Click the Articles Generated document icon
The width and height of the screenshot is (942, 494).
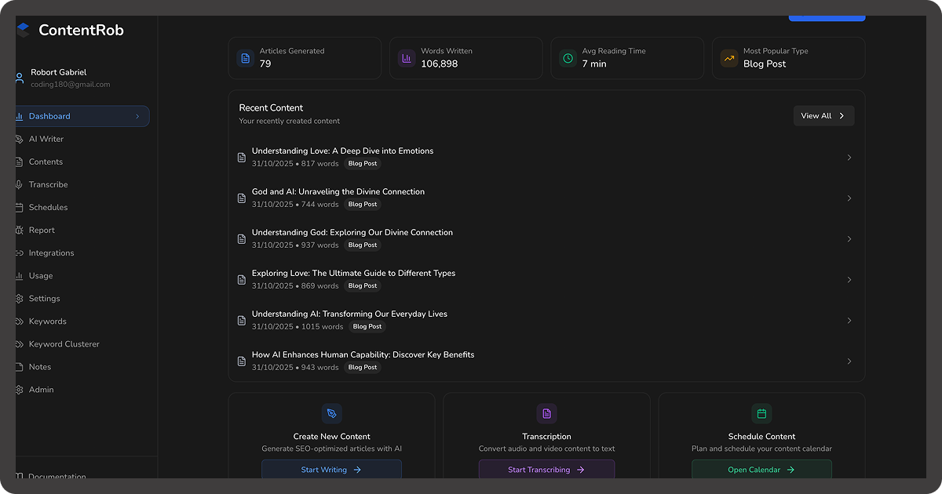245,58
